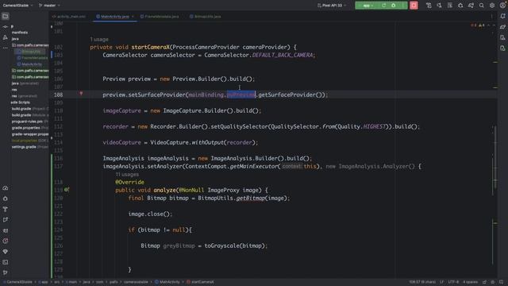Open the IDE settings gear icon

point(492,6)
